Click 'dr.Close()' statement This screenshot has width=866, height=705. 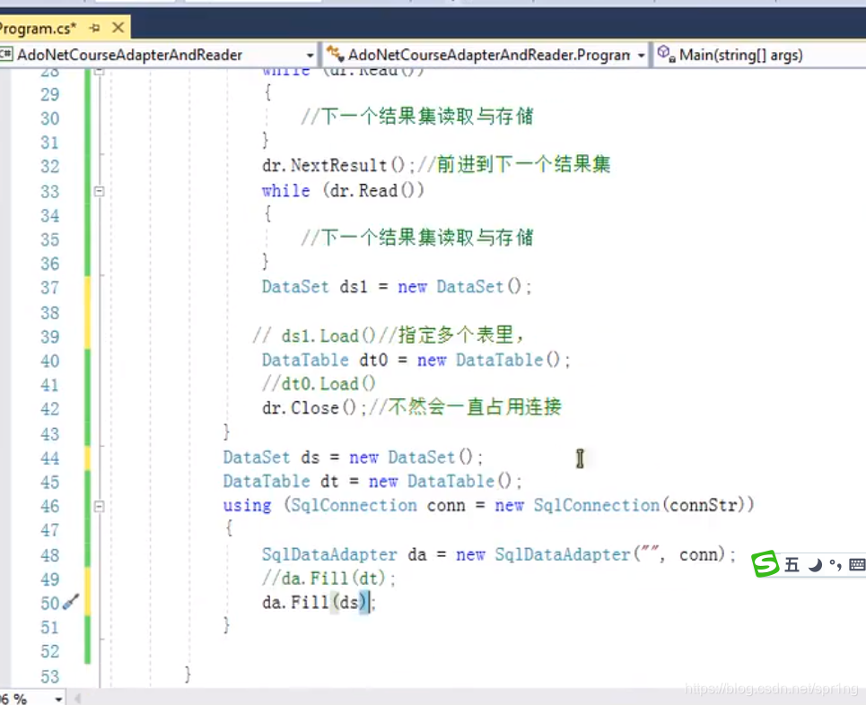click(x=314, y=407)
